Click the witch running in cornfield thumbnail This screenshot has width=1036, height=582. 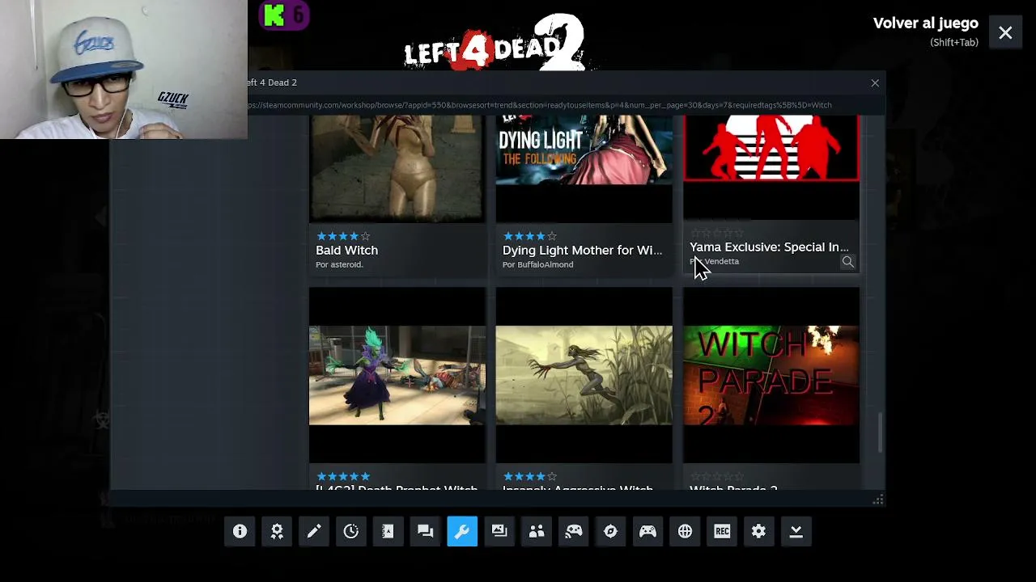pyautogui.click(x=584, y=375)
